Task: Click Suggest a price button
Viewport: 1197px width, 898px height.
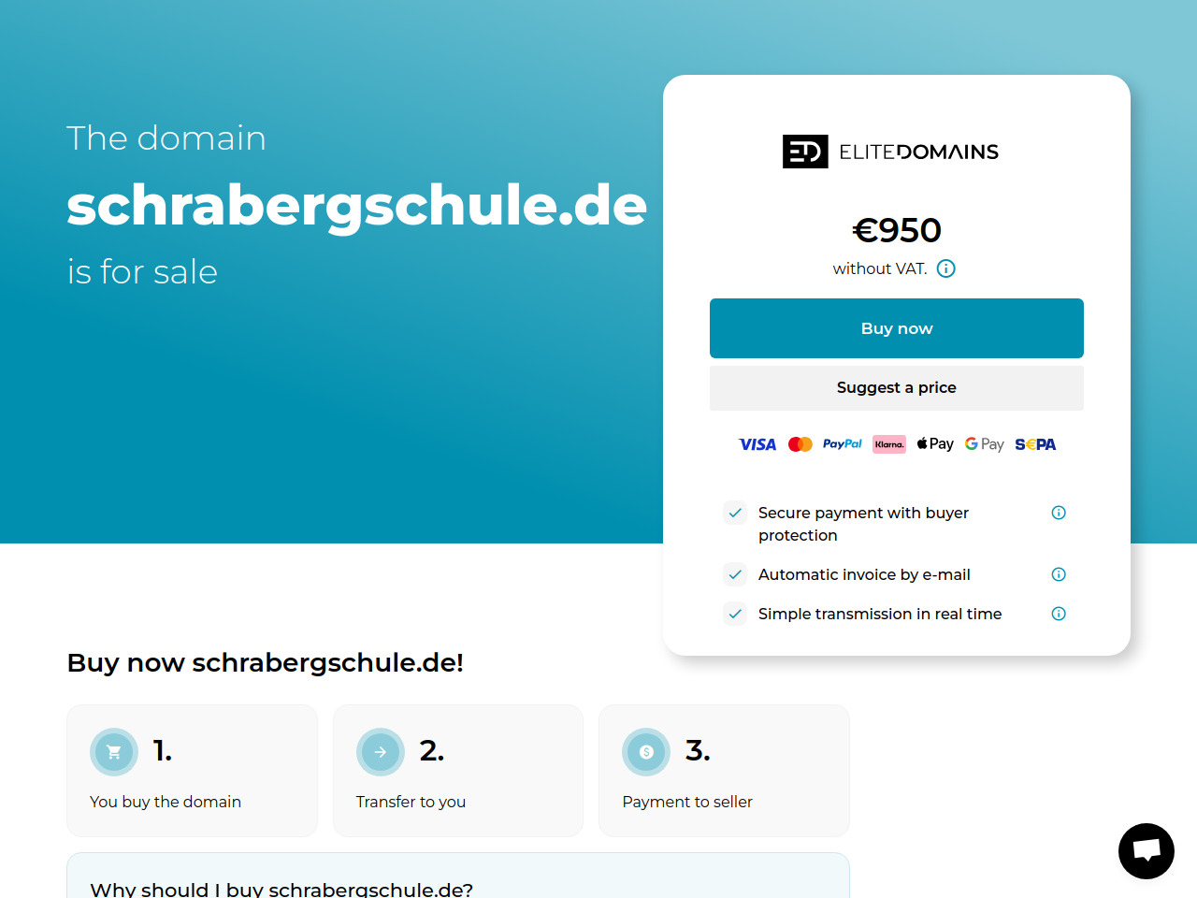Action: tap(897, 387)
